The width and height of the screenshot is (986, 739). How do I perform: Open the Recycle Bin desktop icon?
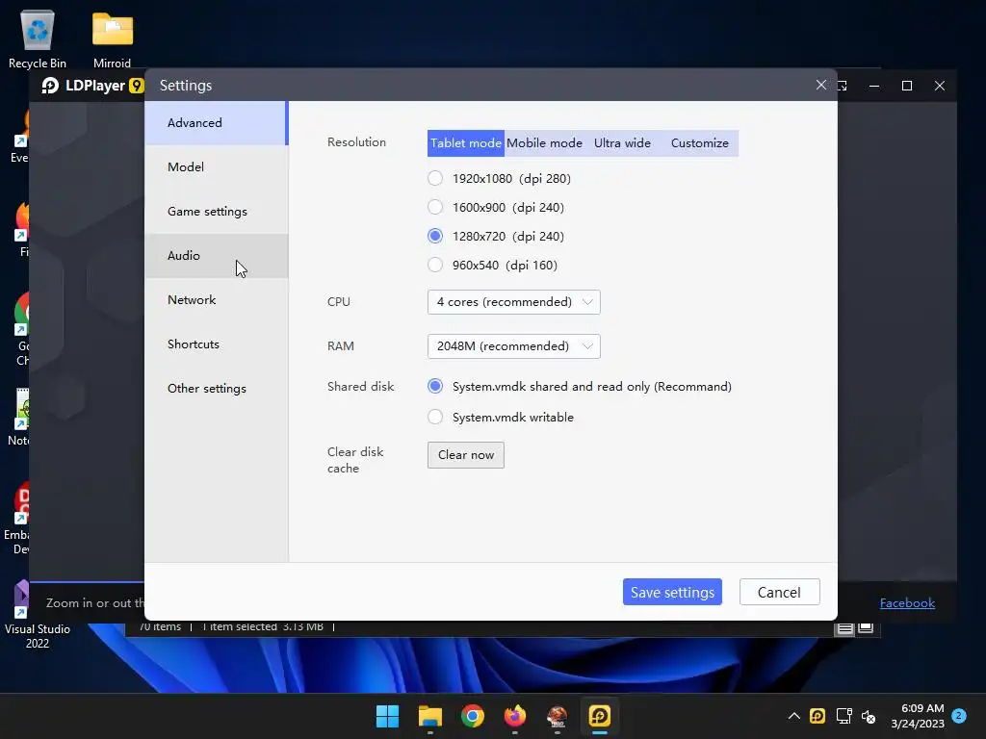[38, 38]
